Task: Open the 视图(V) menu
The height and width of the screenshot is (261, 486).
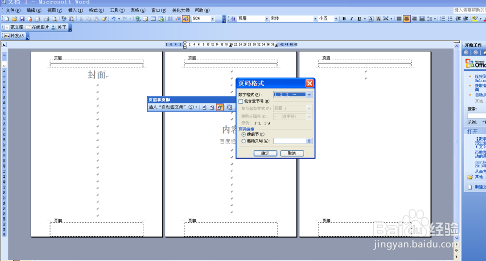Action: pyautogui.click(x=54, y=11)
